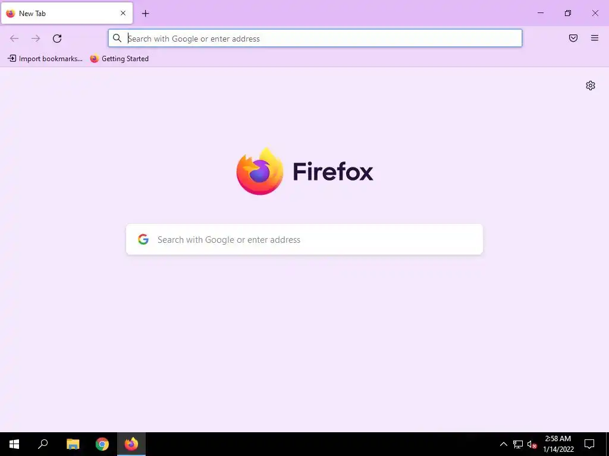
Task: Open the muted volume tray icon
Action: [x=532, y=444]
